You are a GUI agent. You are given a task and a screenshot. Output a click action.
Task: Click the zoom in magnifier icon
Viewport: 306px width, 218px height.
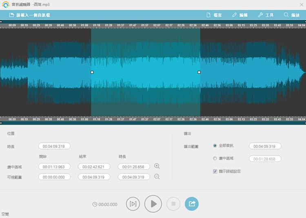point(157,166)
